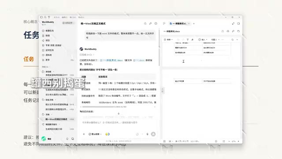Click the filter funnel icon in title bar
The width and height of the screenshot is (282, 159).
(49, 17)
